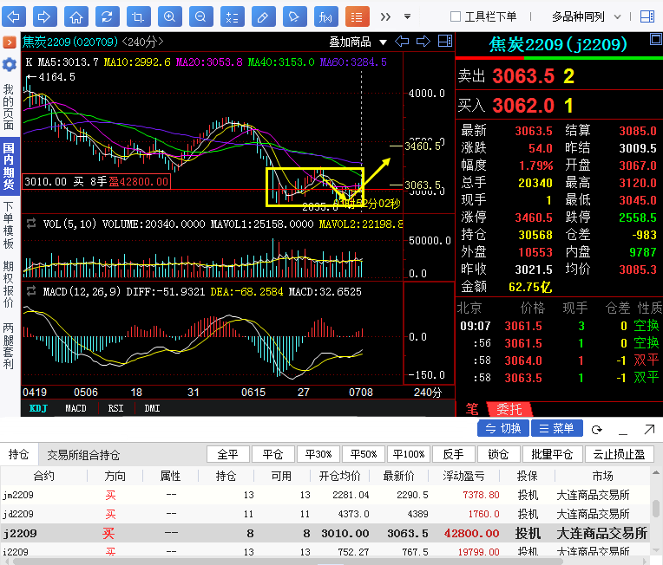Click the orange list icon in toolbar

(357, 16)
